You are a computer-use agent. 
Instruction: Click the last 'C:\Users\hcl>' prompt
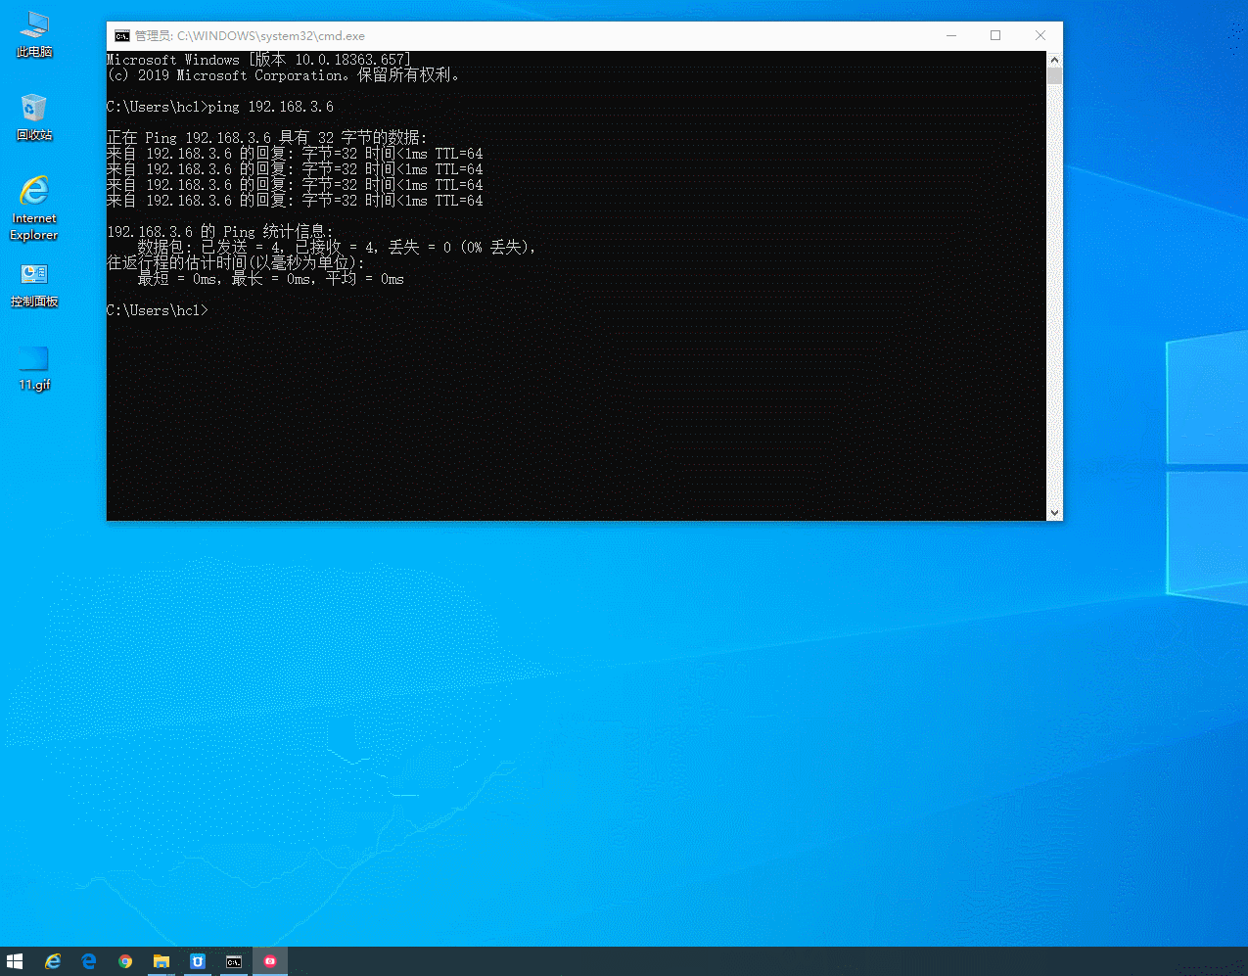pos(157,310)
